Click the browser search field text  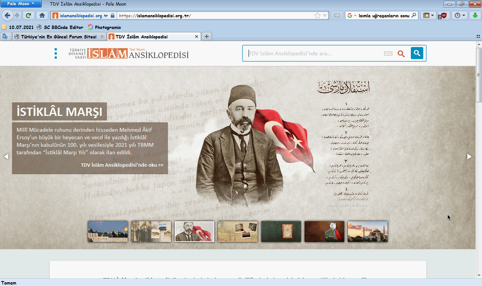point(384,16)
